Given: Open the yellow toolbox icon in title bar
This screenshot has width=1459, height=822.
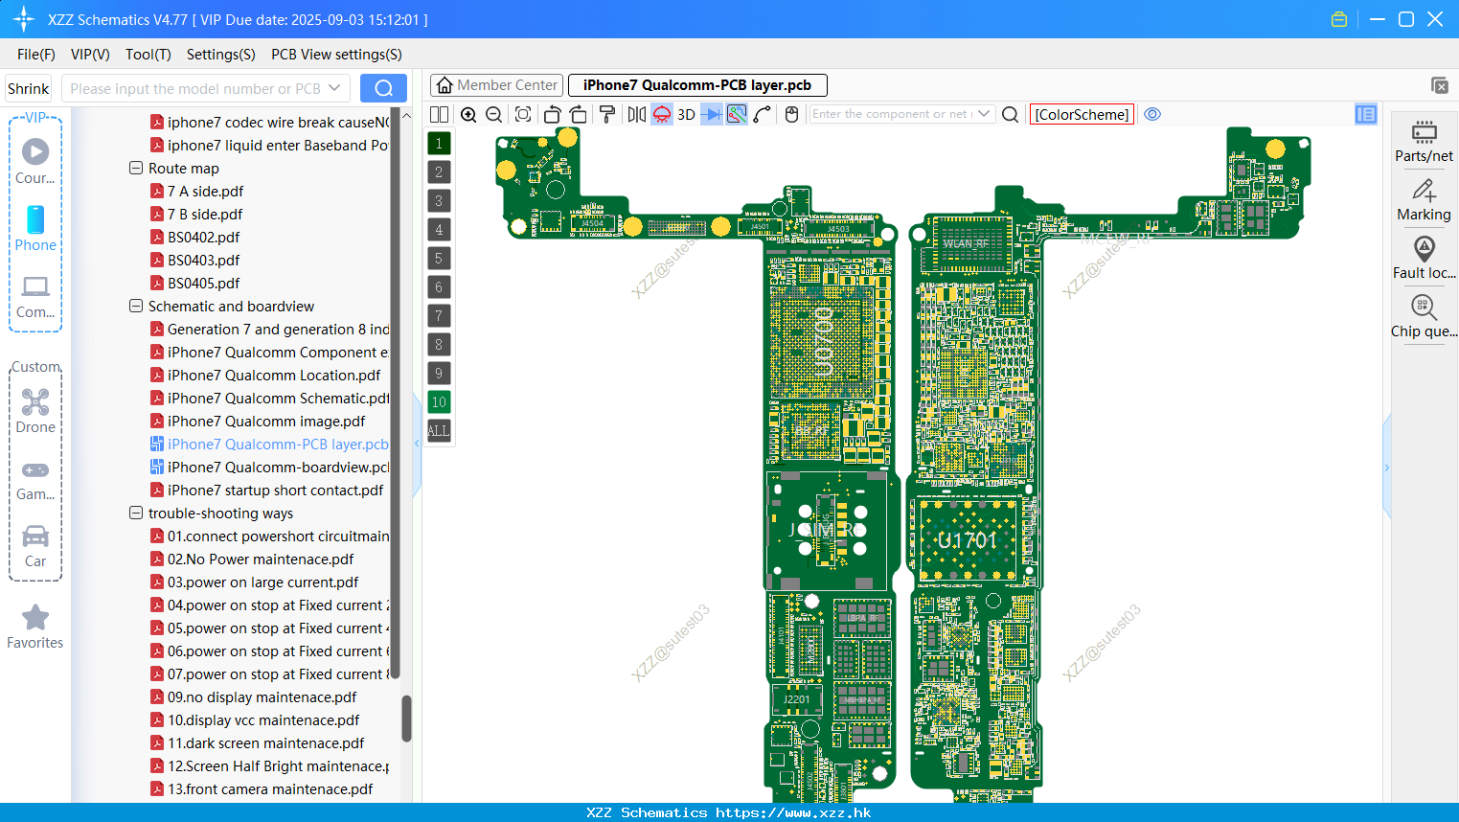Looking at the screenshot, I should [1339, 19].
